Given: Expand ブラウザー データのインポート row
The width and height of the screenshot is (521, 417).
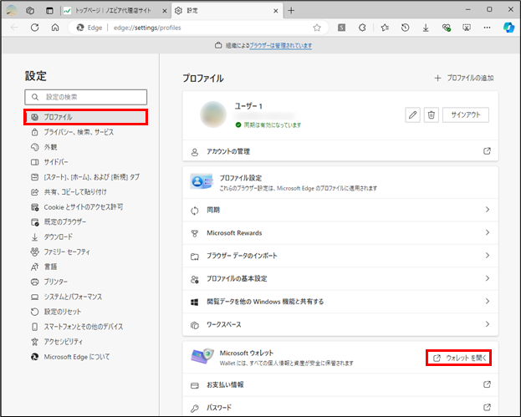Looking at the screenshot, I should coord(340,256).
